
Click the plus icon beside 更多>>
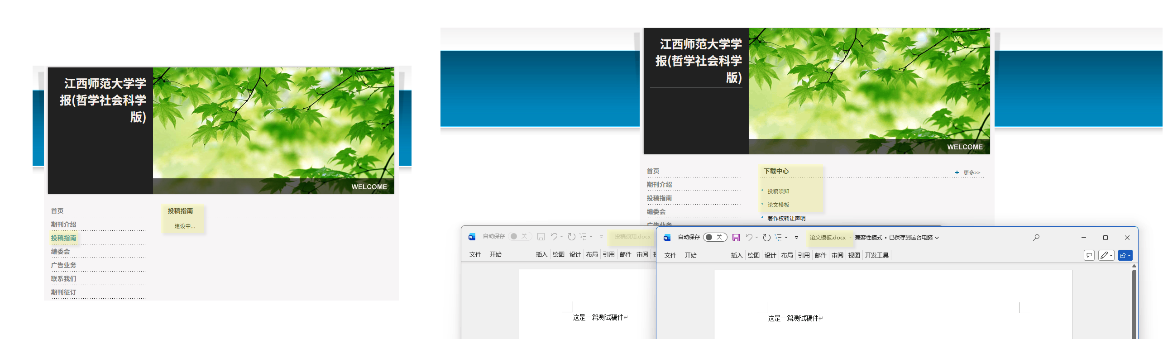pyautogui.click(x=957, y=172)
